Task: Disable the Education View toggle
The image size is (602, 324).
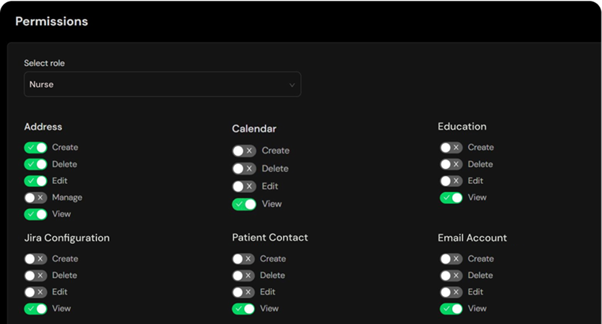Action: [451, 198]
